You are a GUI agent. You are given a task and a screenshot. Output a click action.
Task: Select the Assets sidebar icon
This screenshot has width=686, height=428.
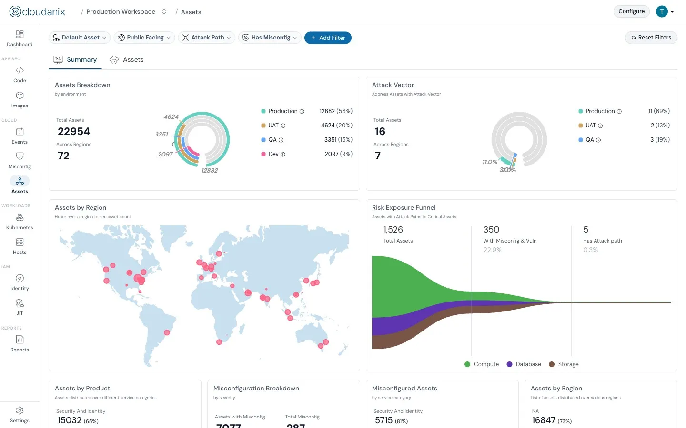click(x=20, y=181)
